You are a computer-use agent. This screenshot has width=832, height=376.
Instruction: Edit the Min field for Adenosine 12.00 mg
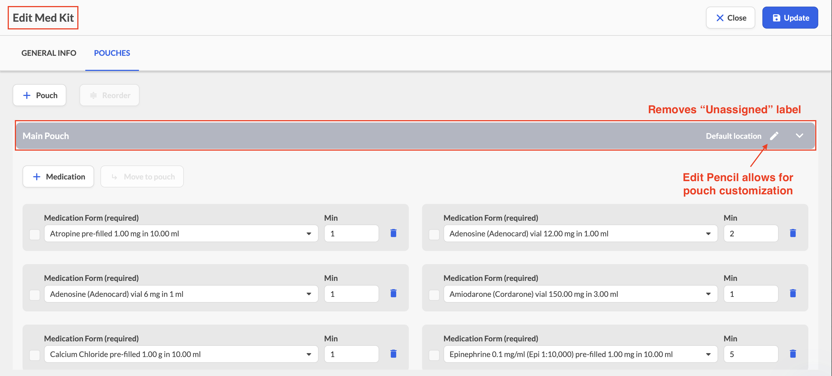click(751, 233)
